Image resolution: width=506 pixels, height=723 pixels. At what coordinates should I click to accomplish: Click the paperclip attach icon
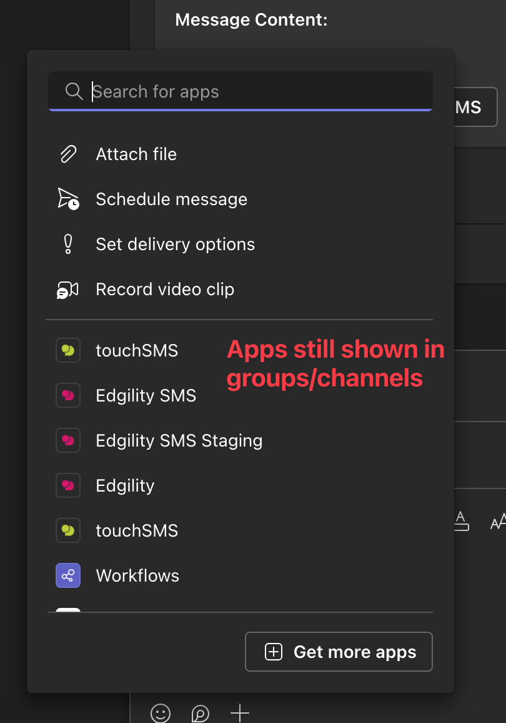[68, 154]
